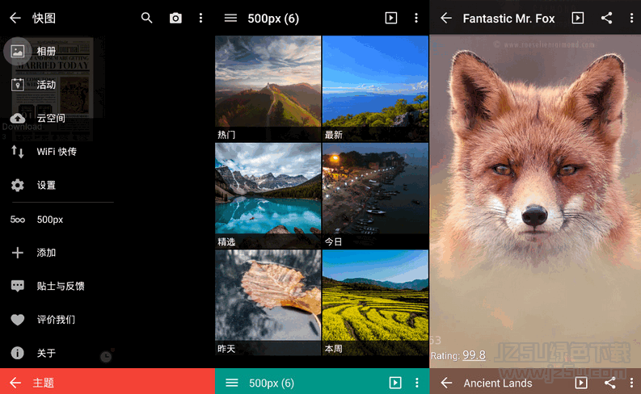641x394 pixels.
Task: Select the 相册 gallery icon
Action: pos(18,51)
